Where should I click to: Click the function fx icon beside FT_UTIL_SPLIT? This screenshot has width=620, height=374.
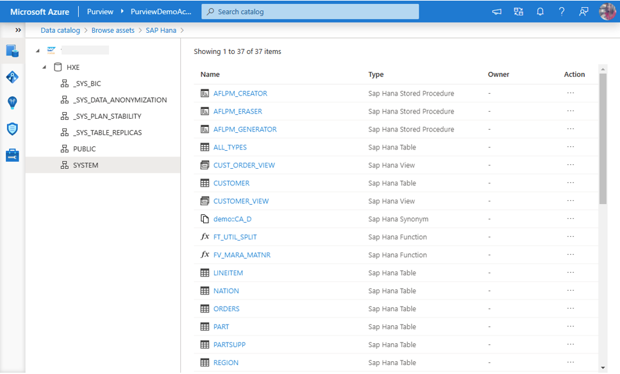205,237
